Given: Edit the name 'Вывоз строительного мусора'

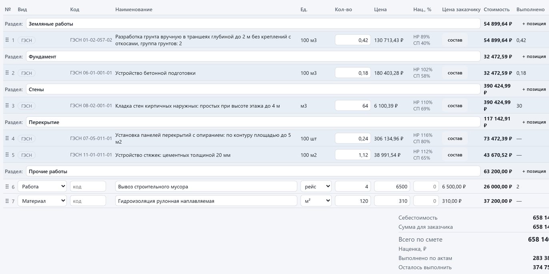Looking at the screenshot, I should click(206, 186).
